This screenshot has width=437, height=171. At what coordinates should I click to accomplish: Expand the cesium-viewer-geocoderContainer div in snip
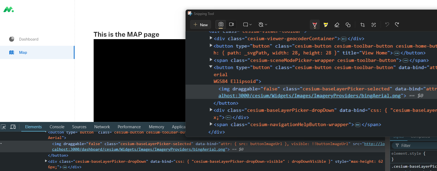click(x=211, y=38)
